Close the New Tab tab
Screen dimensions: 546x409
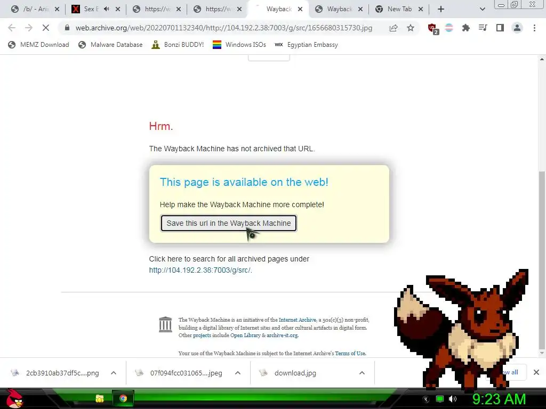421,9
